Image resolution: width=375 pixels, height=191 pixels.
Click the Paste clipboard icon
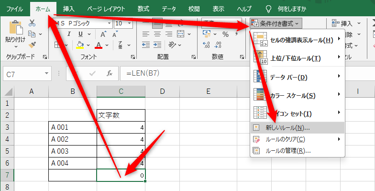[x=16, y=27]
